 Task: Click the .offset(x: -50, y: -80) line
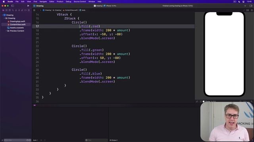(101, 34)
